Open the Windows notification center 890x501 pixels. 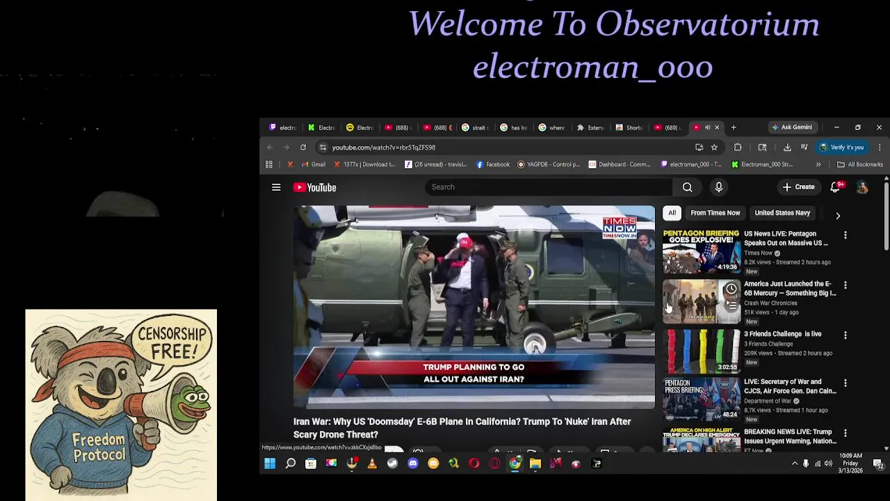point(878,464)
